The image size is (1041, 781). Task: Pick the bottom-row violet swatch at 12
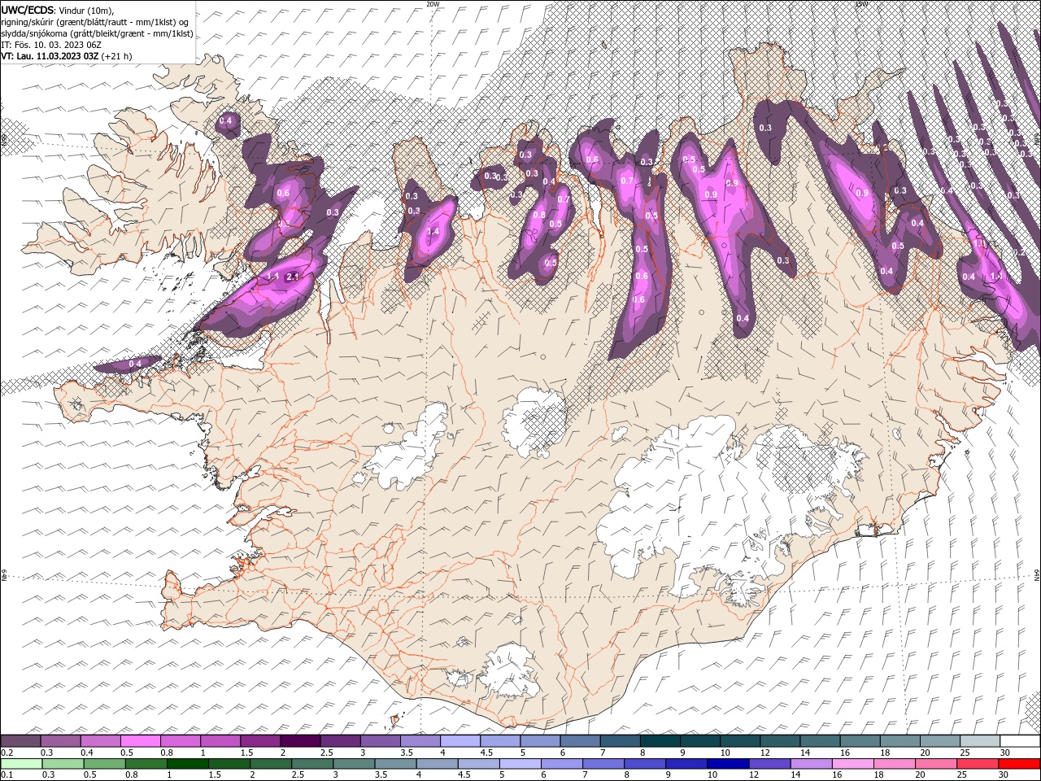pos(769,764)
